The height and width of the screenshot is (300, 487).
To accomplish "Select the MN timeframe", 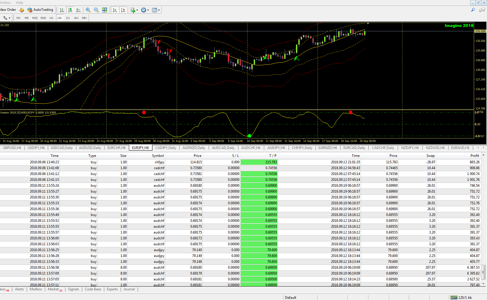I will point(84,18).
